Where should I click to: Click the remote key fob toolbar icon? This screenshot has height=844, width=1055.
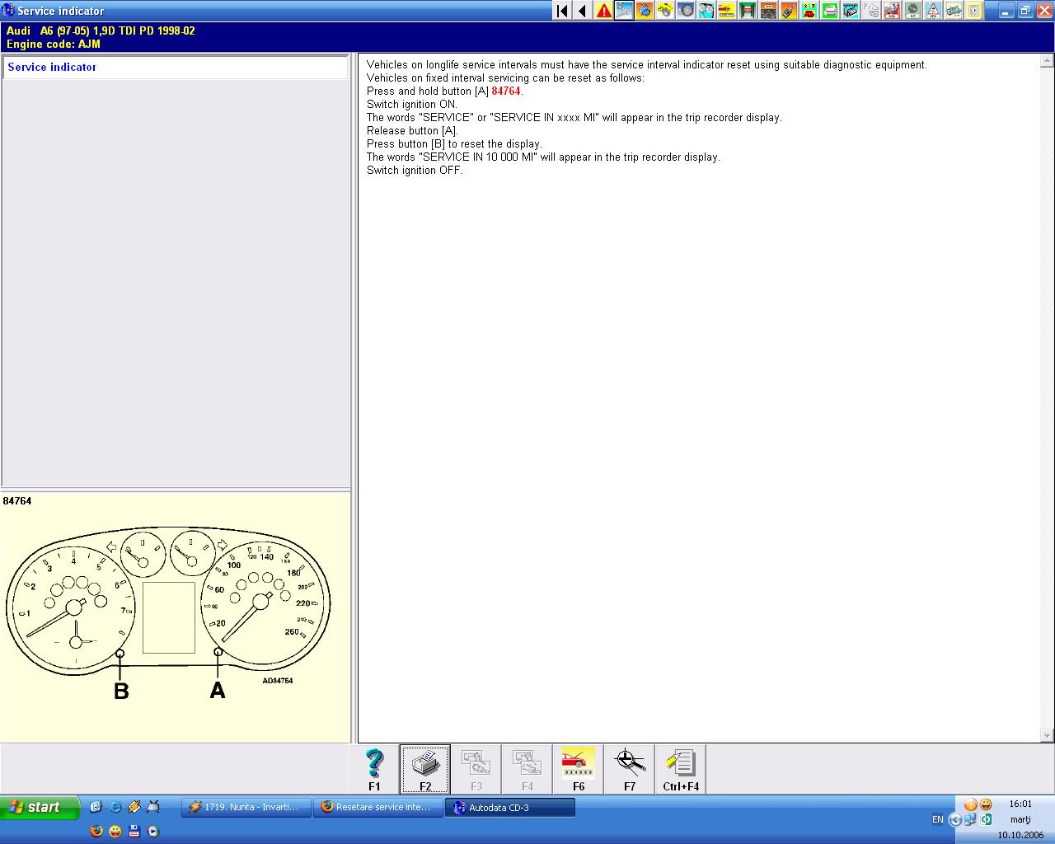coord(789,11)
